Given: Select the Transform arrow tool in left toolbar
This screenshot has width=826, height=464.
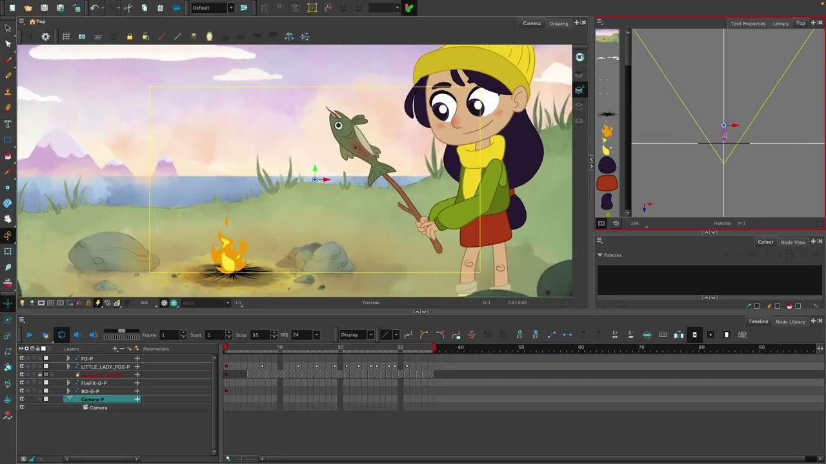Looking at the screenshot, I should [x=8, y=28].
